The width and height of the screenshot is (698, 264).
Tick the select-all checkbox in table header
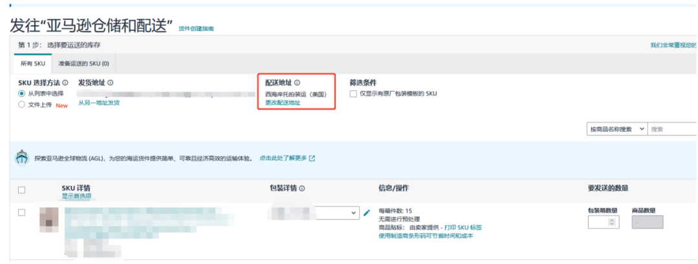22,190
